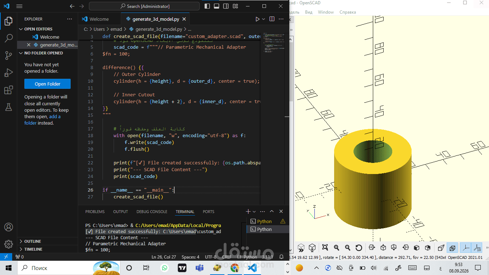Open VS Code notifications bell

point(281,257)
